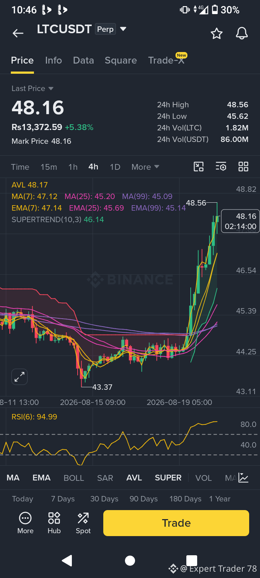Toggle the SAR indicator
Viewport: 260px width, 578px height.
(x=105, y=478)
